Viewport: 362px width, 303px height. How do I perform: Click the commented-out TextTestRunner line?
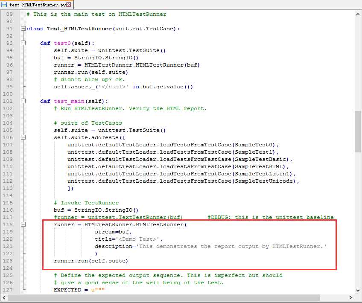(x=118, y=217)
